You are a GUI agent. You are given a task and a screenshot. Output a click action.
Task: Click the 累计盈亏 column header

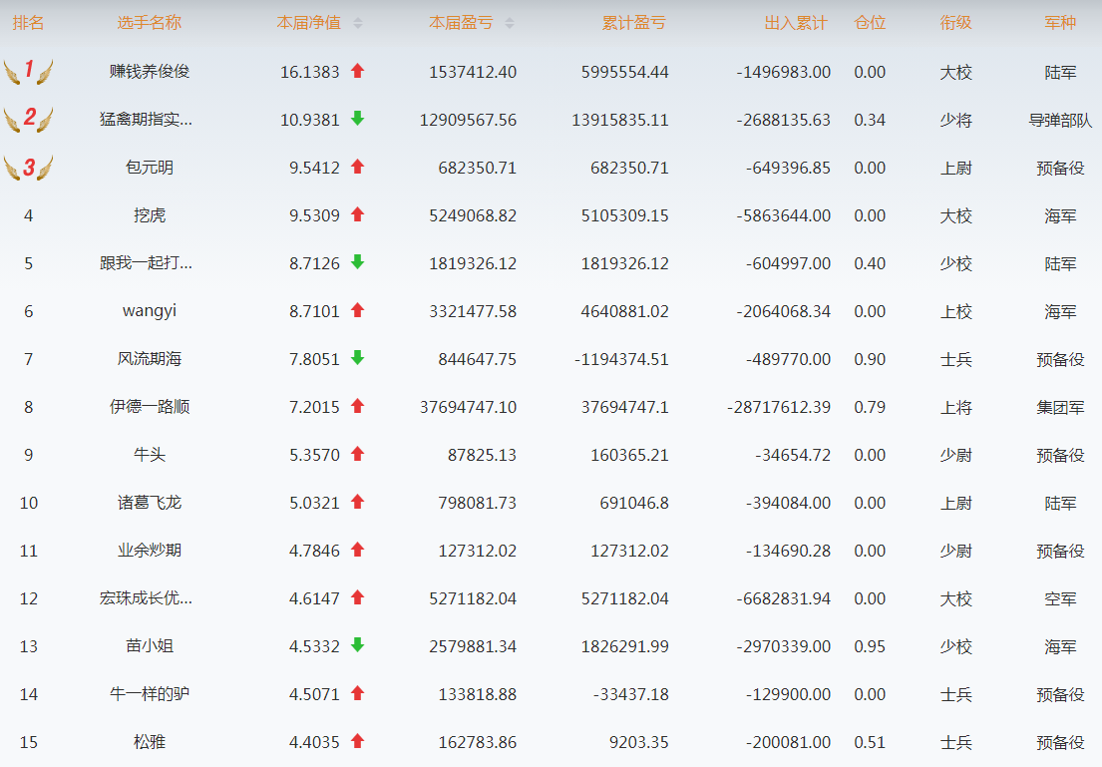(x=633, y=23)
